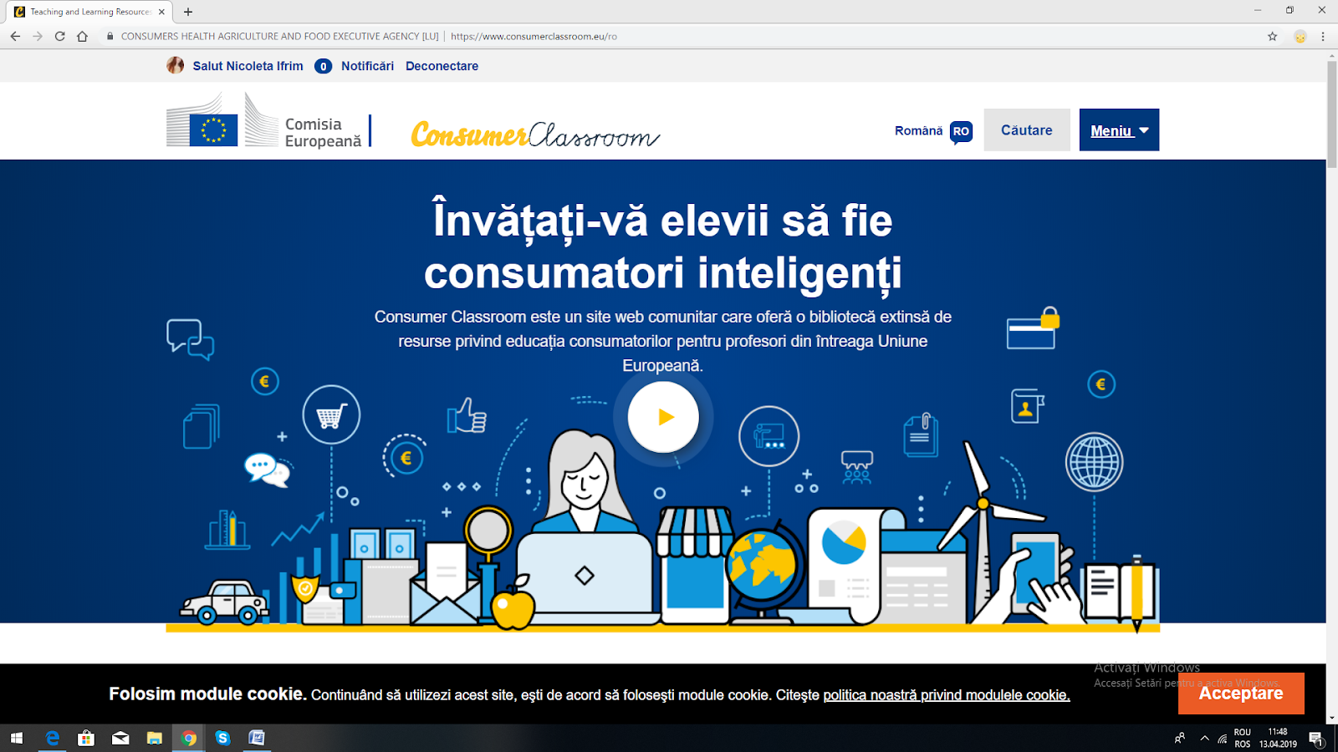
Task: Open Skype from the taskbar
Action: (x=222, y=738)
